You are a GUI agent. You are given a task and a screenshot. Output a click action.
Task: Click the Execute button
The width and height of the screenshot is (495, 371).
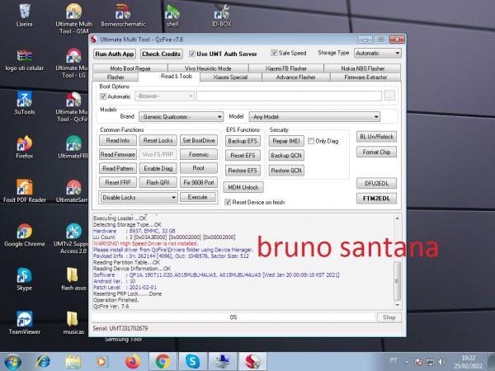tap(198, 197)
